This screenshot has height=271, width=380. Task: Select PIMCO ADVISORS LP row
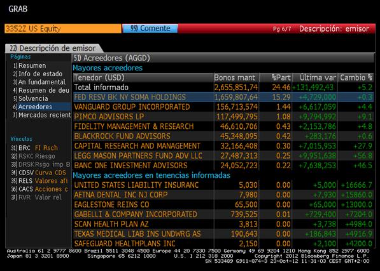coord(223,117)
